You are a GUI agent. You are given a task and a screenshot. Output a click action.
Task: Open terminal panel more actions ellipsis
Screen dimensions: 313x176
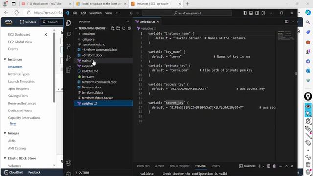[x=280, y=166]
